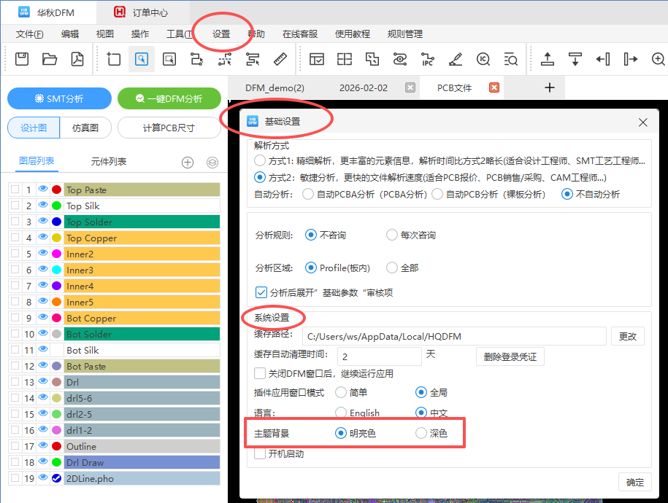This screenshot has width=668, height=503.
Task: Click the crop rectangle toolbar icon
Action: (113, 59)
